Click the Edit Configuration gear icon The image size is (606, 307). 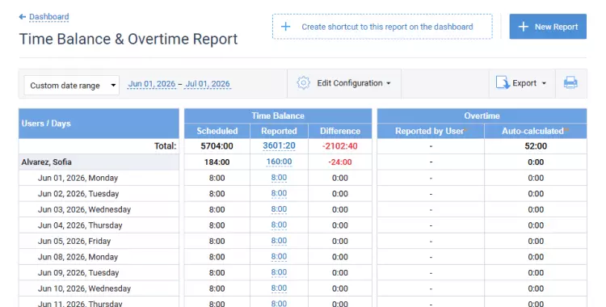click(303, 83)
